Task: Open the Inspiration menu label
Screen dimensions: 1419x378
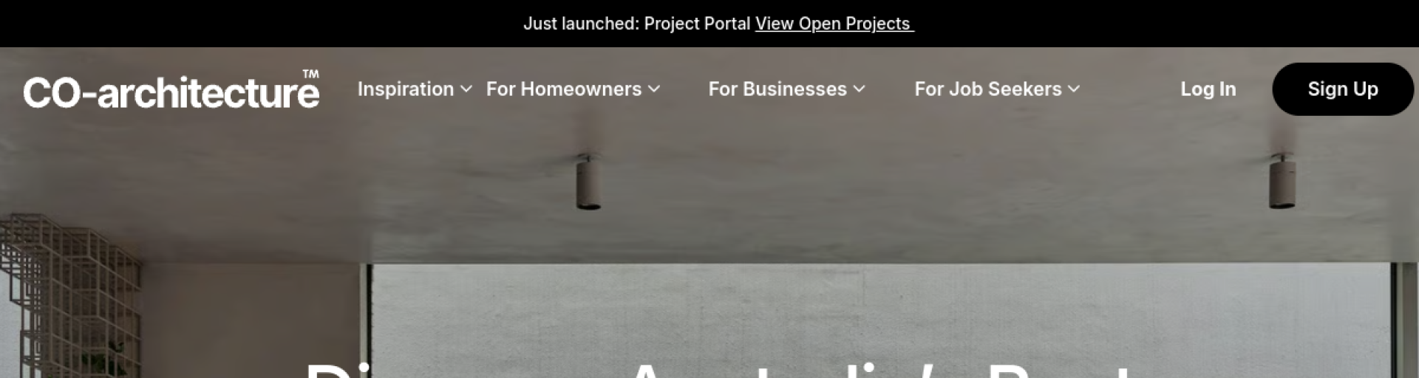Action: 406,89
